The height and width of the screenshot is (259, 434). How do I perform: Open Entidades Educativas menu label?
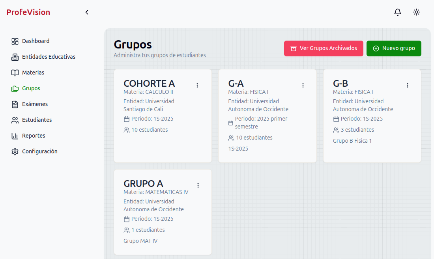[49, 57]
